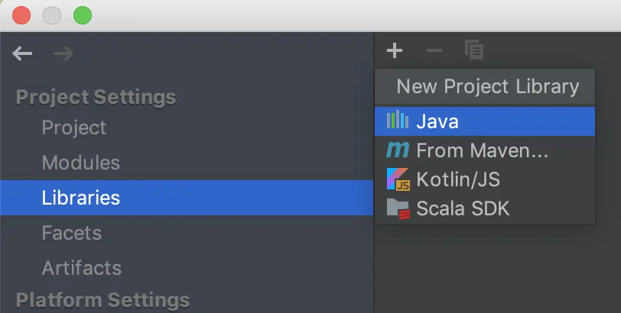Click the Platform Settings section header

point(102,299)
